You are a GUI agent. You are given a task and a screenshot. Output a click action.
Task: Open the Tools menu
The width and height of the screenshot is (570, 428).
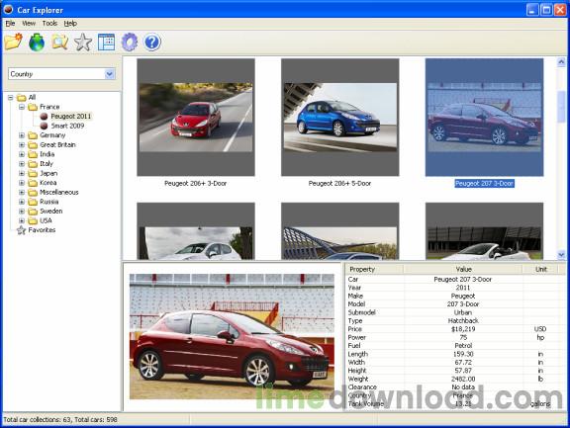[x=49, y=24]
